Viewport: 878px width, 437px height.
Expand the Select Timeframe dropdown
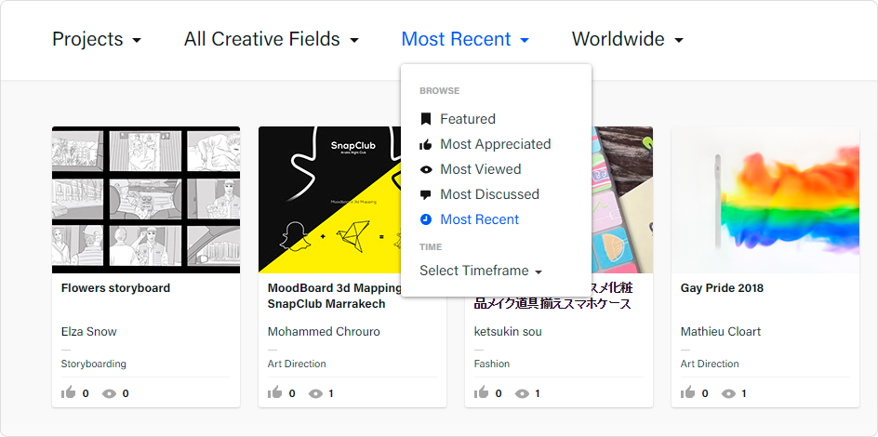coord(480,271)
